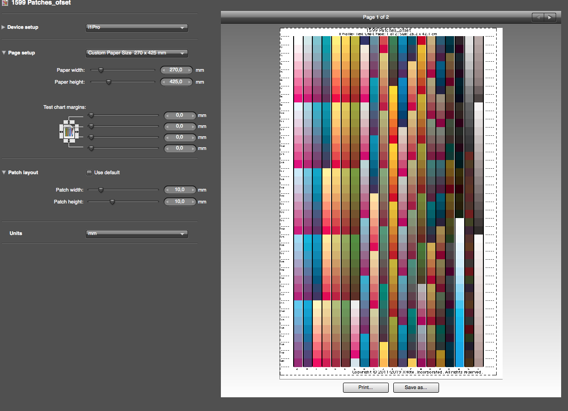
Task: Click the Paper width slider handle
Action: point(101,70)
